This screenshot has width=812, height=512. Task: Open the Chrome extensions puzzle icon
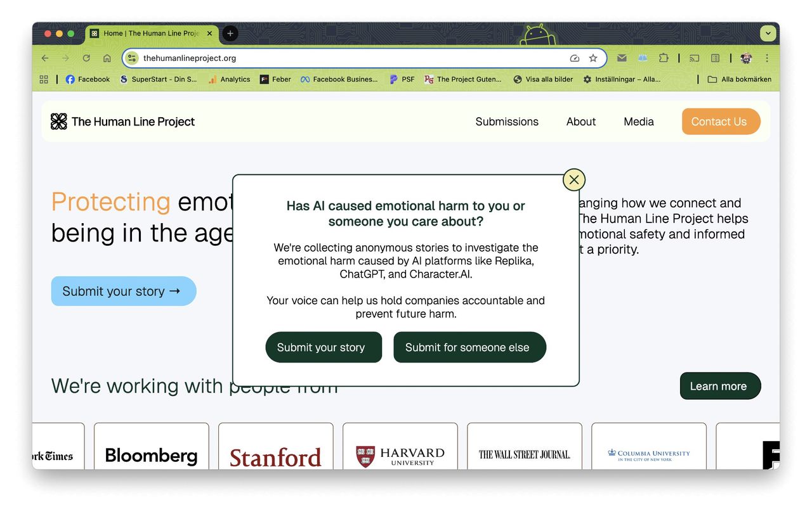(664, 58)
